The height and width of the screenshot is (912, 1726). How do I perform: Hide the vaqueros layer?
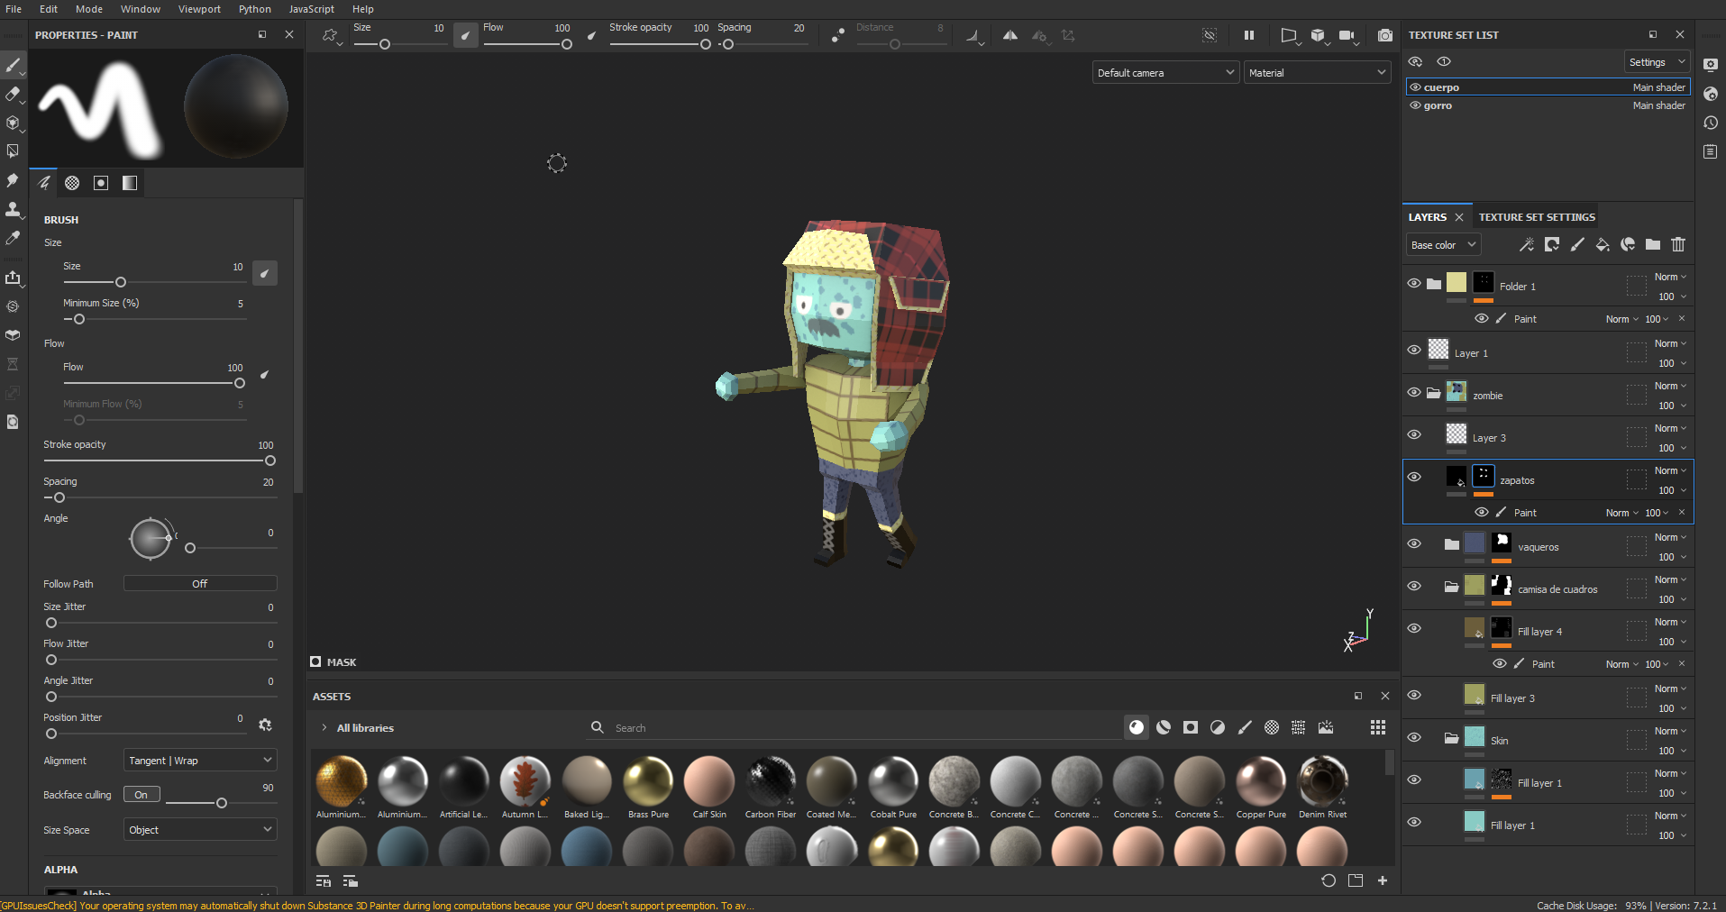point(1414,543)
